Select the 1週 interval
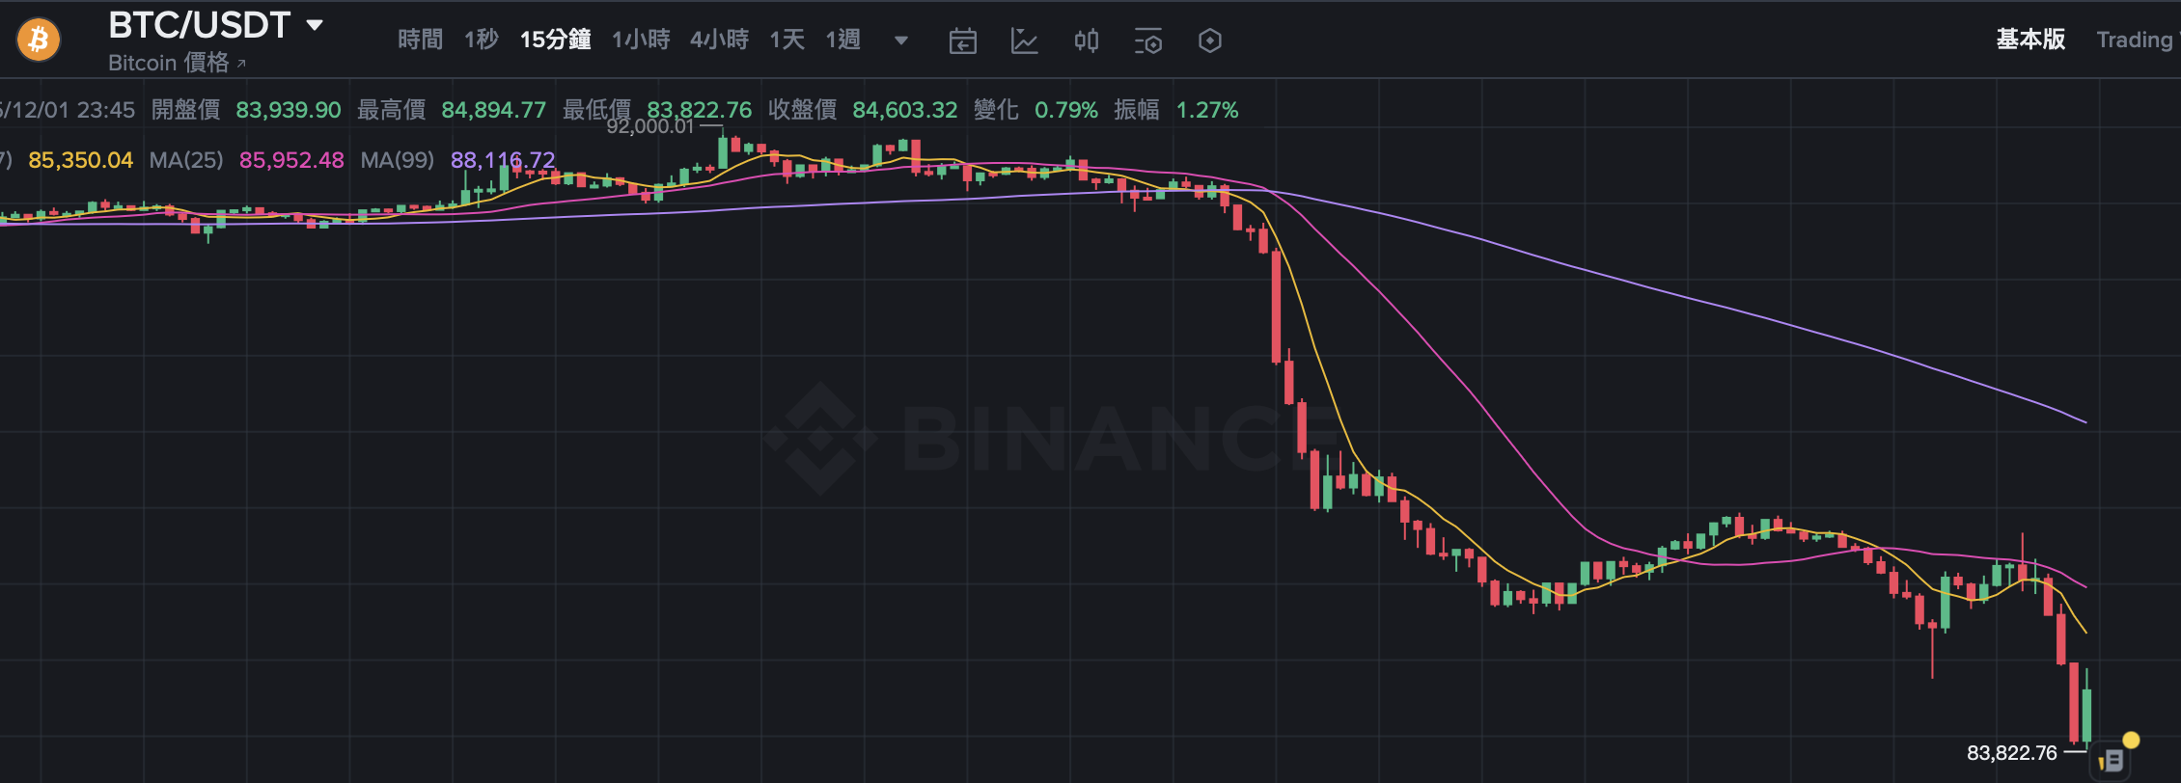The height and width of the screenshot is (783, 2181). 842,40
